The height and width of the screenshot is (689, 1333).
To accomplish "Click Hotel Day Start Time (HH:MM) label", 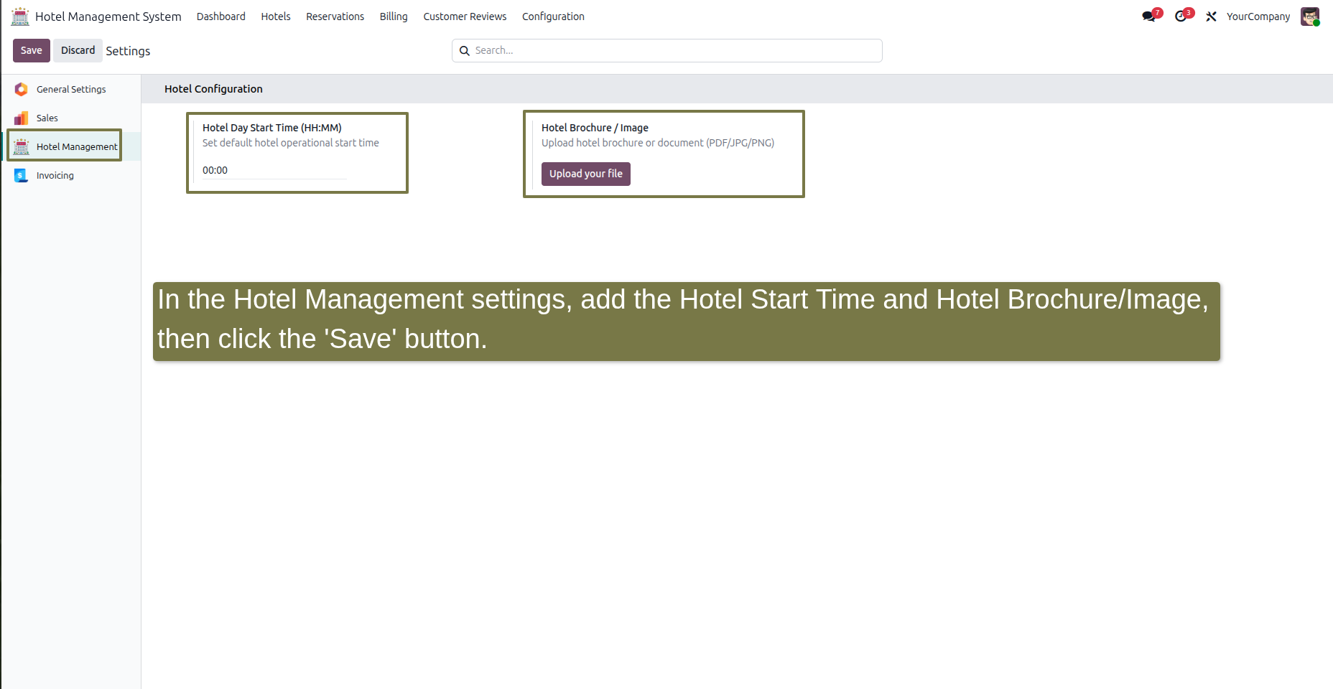I will point(272,128).
